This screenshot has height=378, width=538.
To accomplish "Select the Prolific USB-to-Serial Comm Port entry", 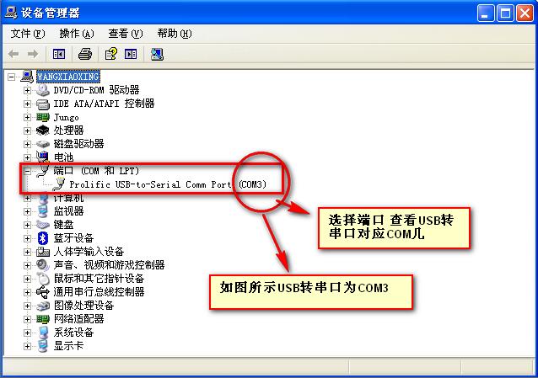I will point(168,184).
